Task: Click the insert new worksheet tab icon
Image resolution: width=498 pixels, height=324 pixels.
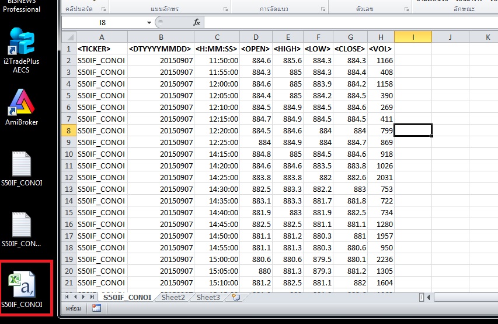Action: (x=236, y=297)
